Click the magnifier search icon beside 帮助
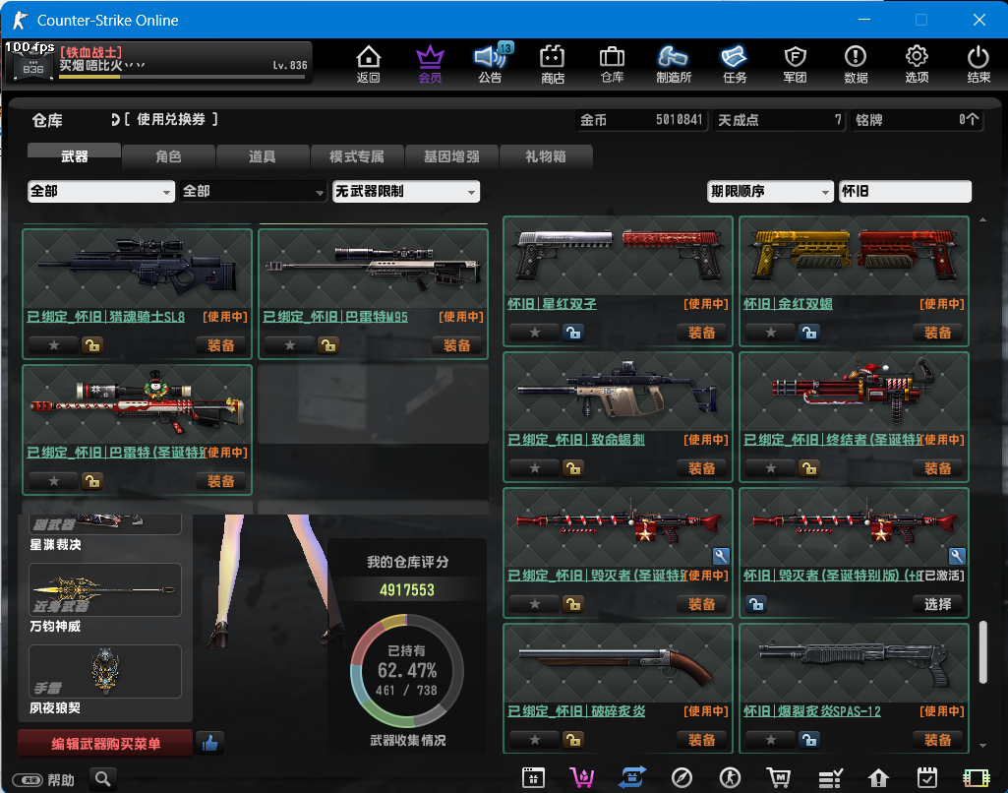This screenshot has width=1008, height=793. 103,779
